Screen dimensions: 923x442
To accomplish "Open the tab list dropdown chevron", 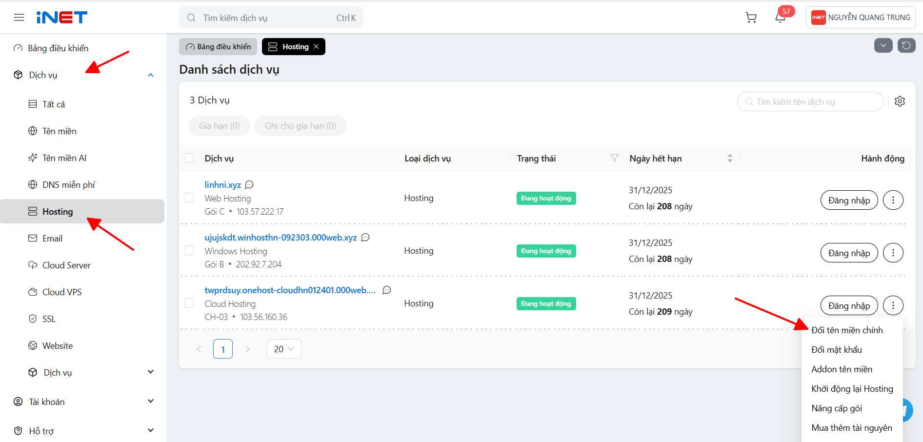I will click(x=883, y=45).
